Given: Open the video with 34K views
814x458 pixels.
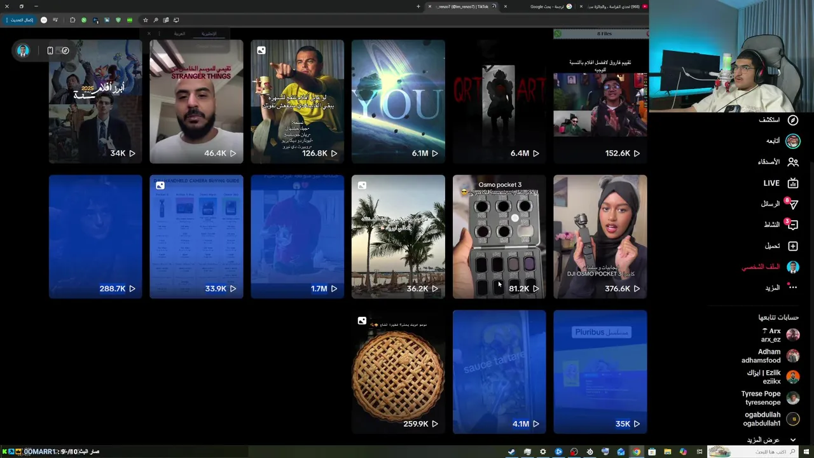Looking at the screenshot, I should (x=95, y=102).
